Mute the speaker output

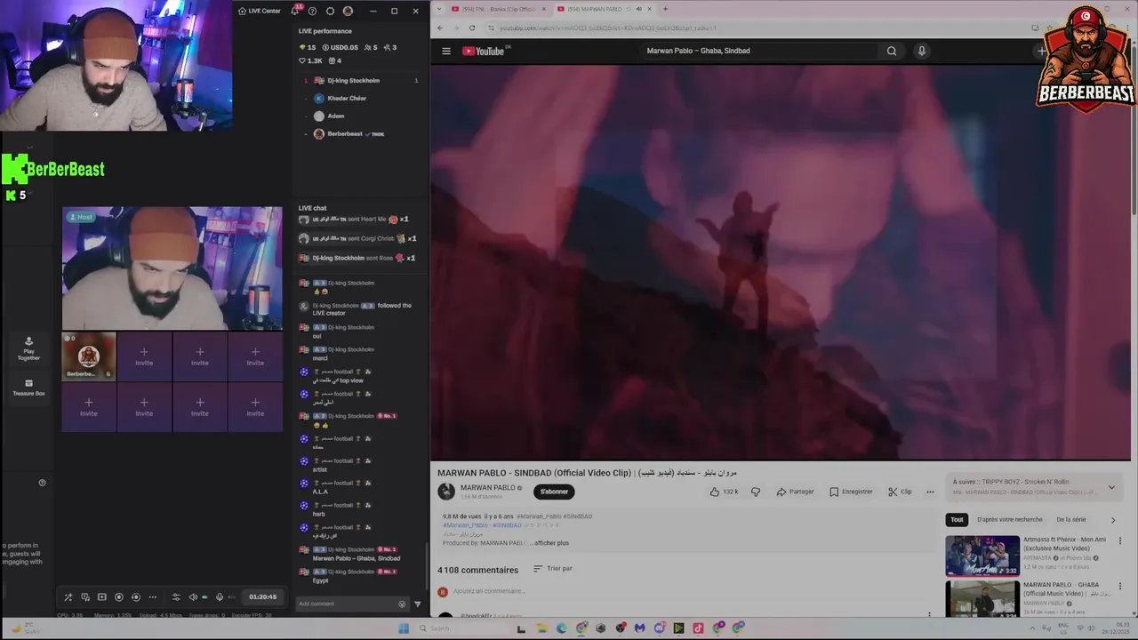pyautogui.click(x=193, y=597)
